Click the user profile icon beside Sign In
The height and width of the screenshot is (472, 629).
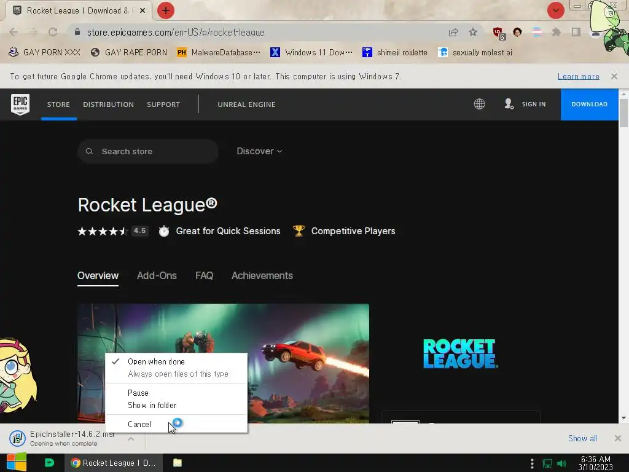pos(509,104)
